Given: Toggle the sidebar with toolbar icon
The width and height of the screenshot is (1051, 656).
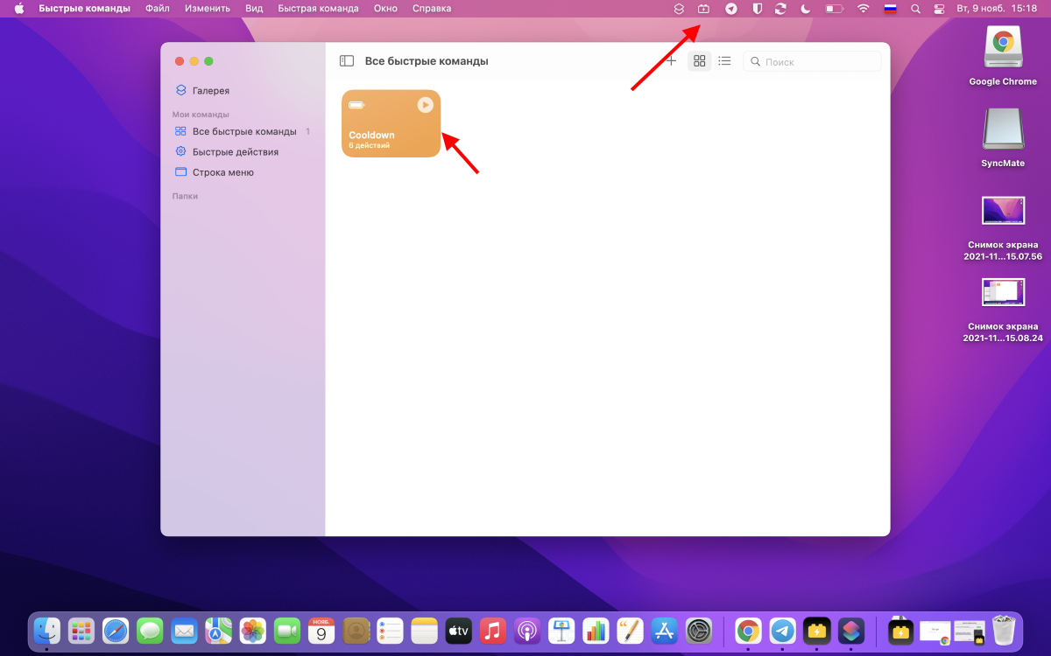Looking at the screenshot, I should 347,61.
